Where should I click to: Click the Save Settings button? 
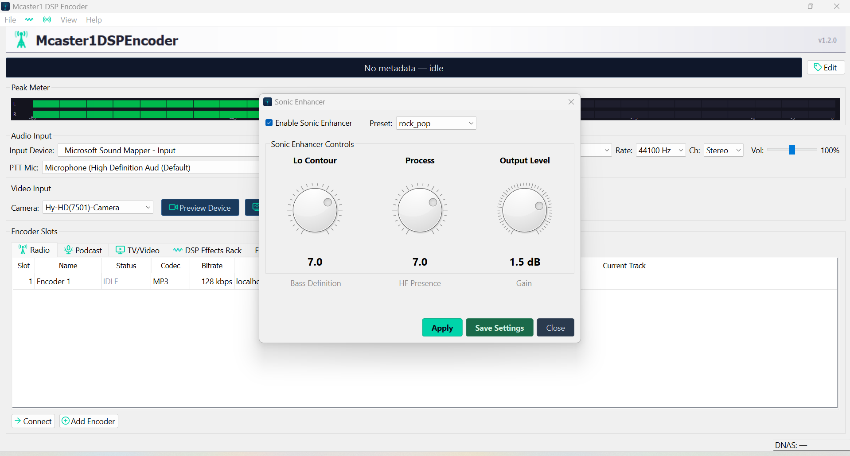pos(499,328)
